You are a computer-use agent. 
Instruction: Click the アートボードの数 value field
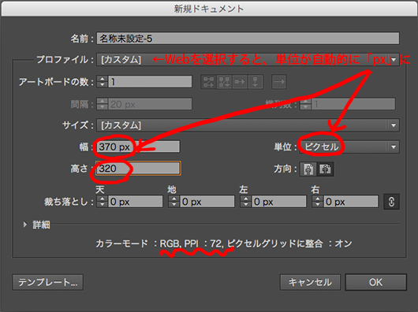pyautogui.click(x=150, y=82)
